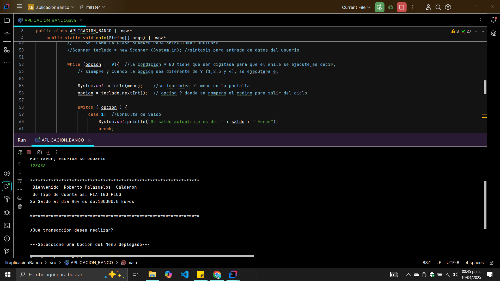Close the APLICACION_BANCO run tab
The image size is (500, 281).
point(89,140)
